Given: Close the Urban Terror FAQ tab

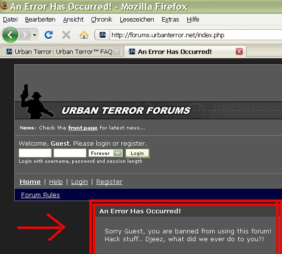Looking at the screenshot, I should tap(116, 51).
